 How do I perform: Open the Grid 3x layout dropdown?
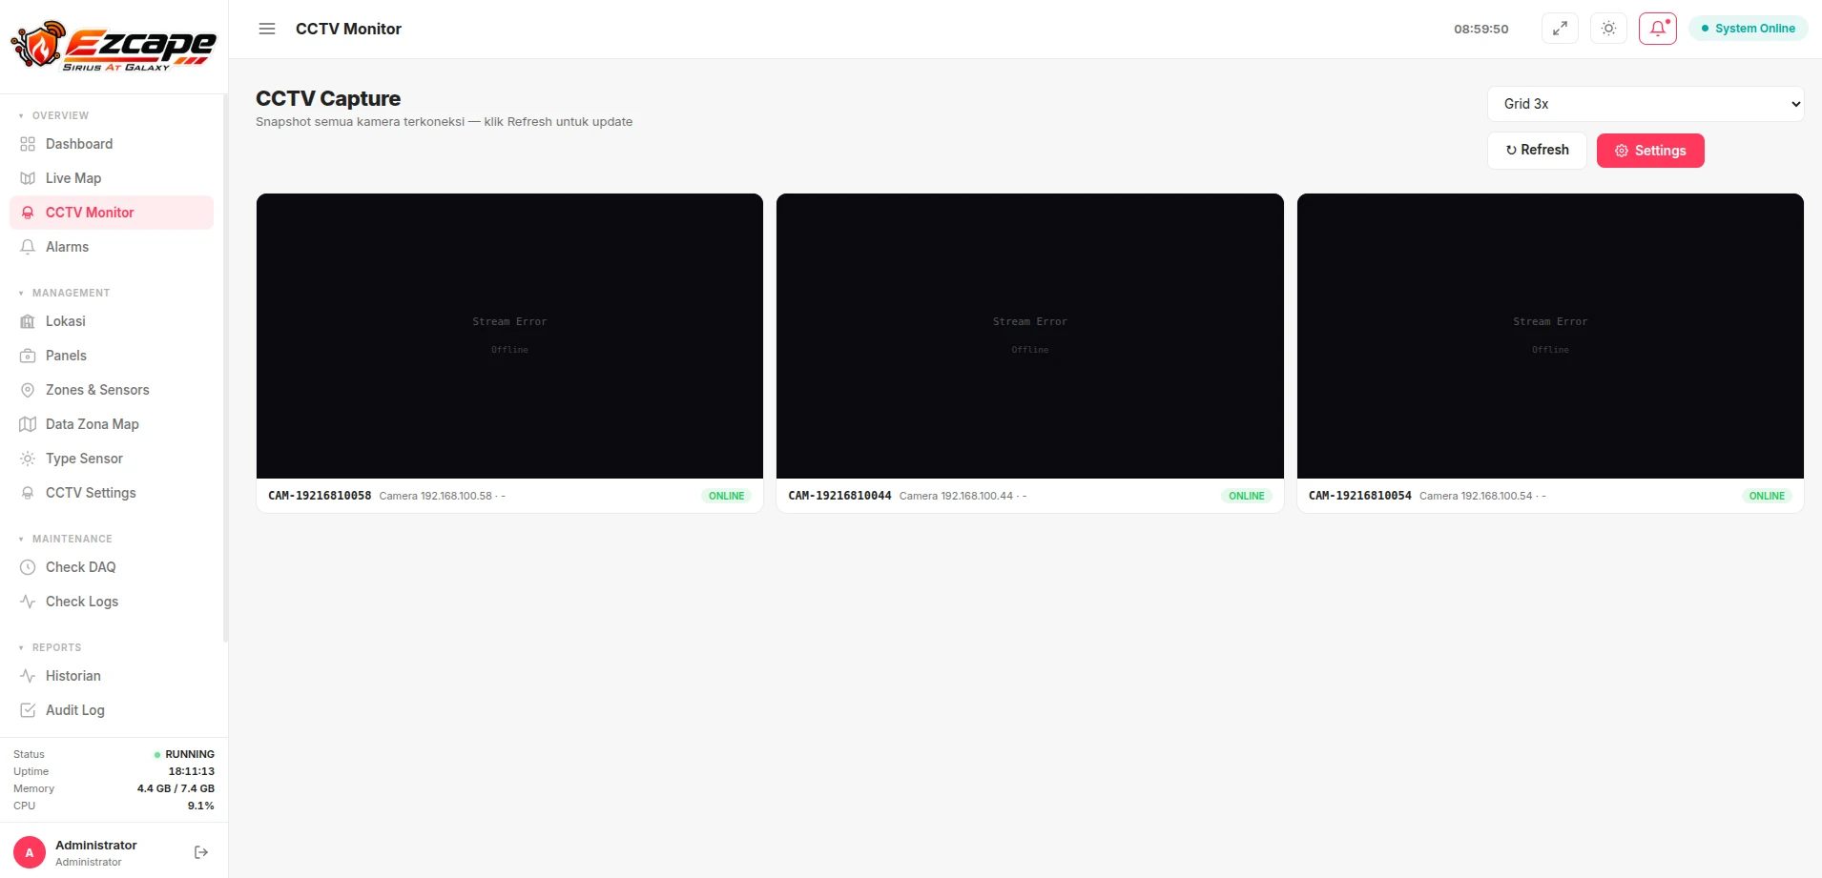1646,104
